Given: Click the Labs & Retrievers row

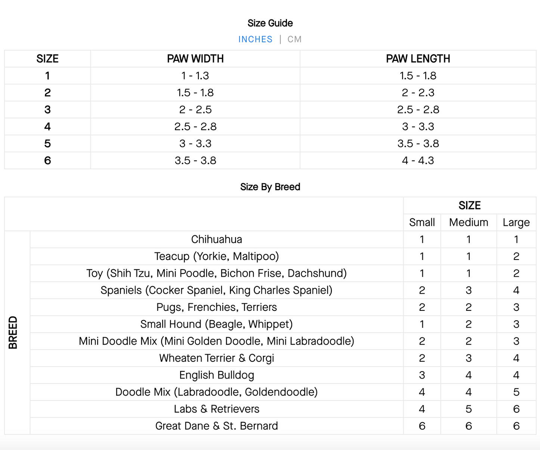Looking at the screenshot, I should coord(216,409).
